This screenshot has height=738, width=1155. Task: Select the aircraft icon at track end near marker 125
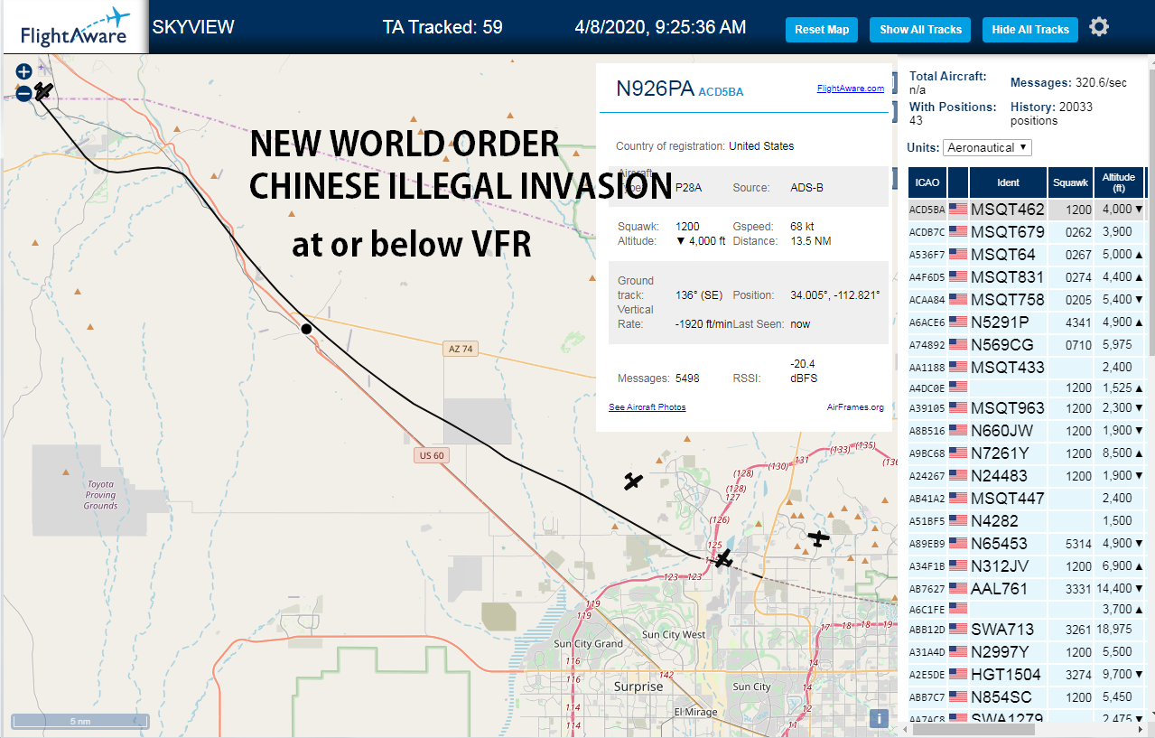tap(723, 561)
